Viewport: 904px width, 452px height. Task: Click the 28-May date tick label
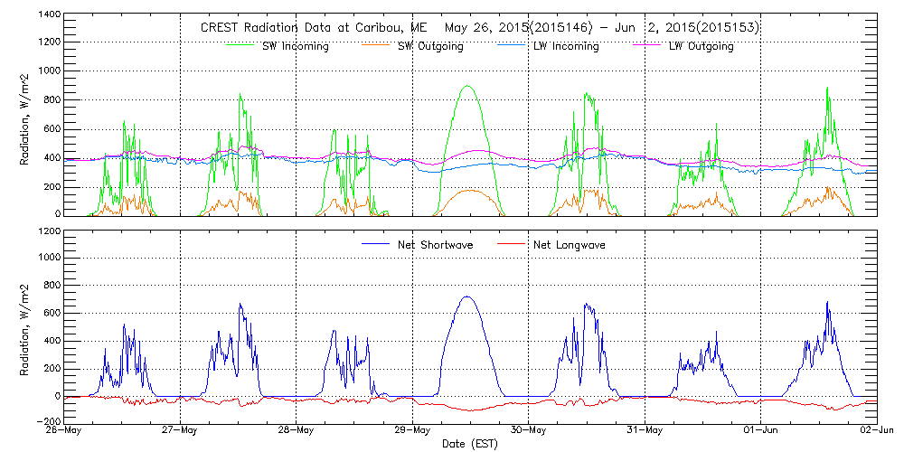tap(297, 430)
